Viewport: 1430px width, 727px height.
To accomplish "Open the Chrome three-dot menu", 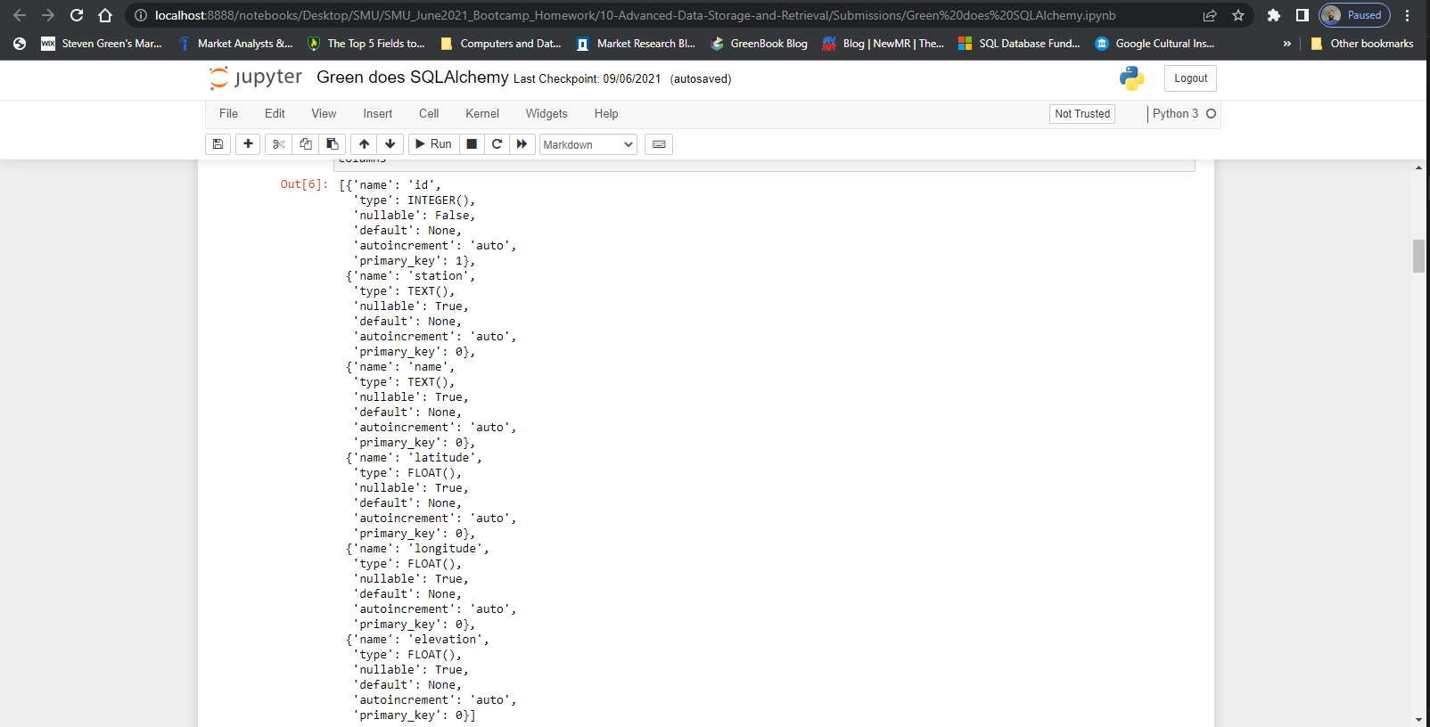I will (x=1408, y=15).
